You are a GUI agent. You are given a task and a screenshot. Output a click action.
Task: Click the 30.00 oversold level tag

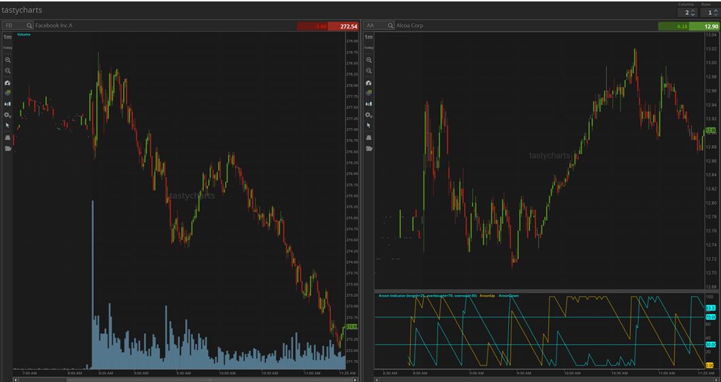pyautogui.click(x=710, y=345)
